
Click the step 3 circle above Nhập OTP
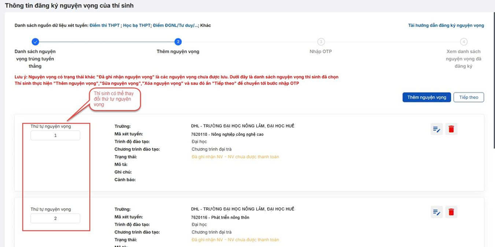(321, 42)
